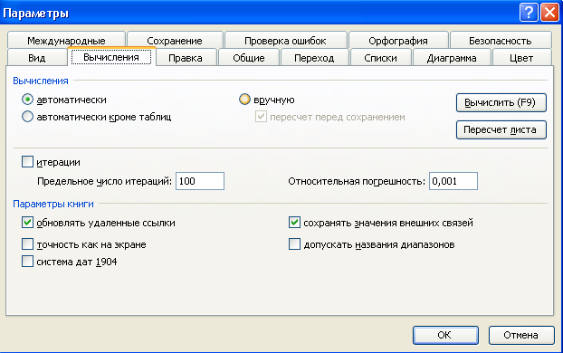Open the Сохранение tab
Image resolution: width=563 pixels, height=353 pixels.
(x=175, y=40)
